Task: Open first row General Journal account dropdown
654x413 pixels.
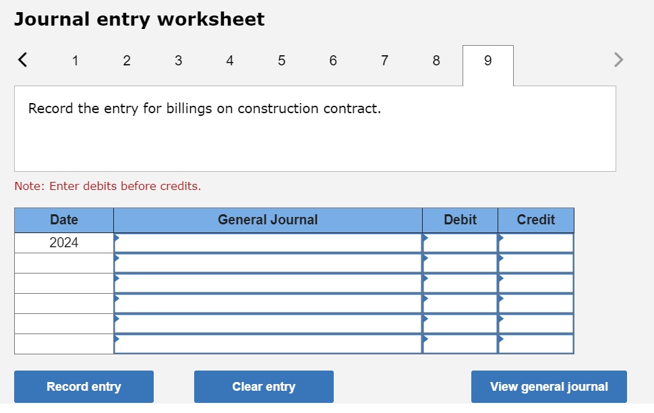Action: 268,243
